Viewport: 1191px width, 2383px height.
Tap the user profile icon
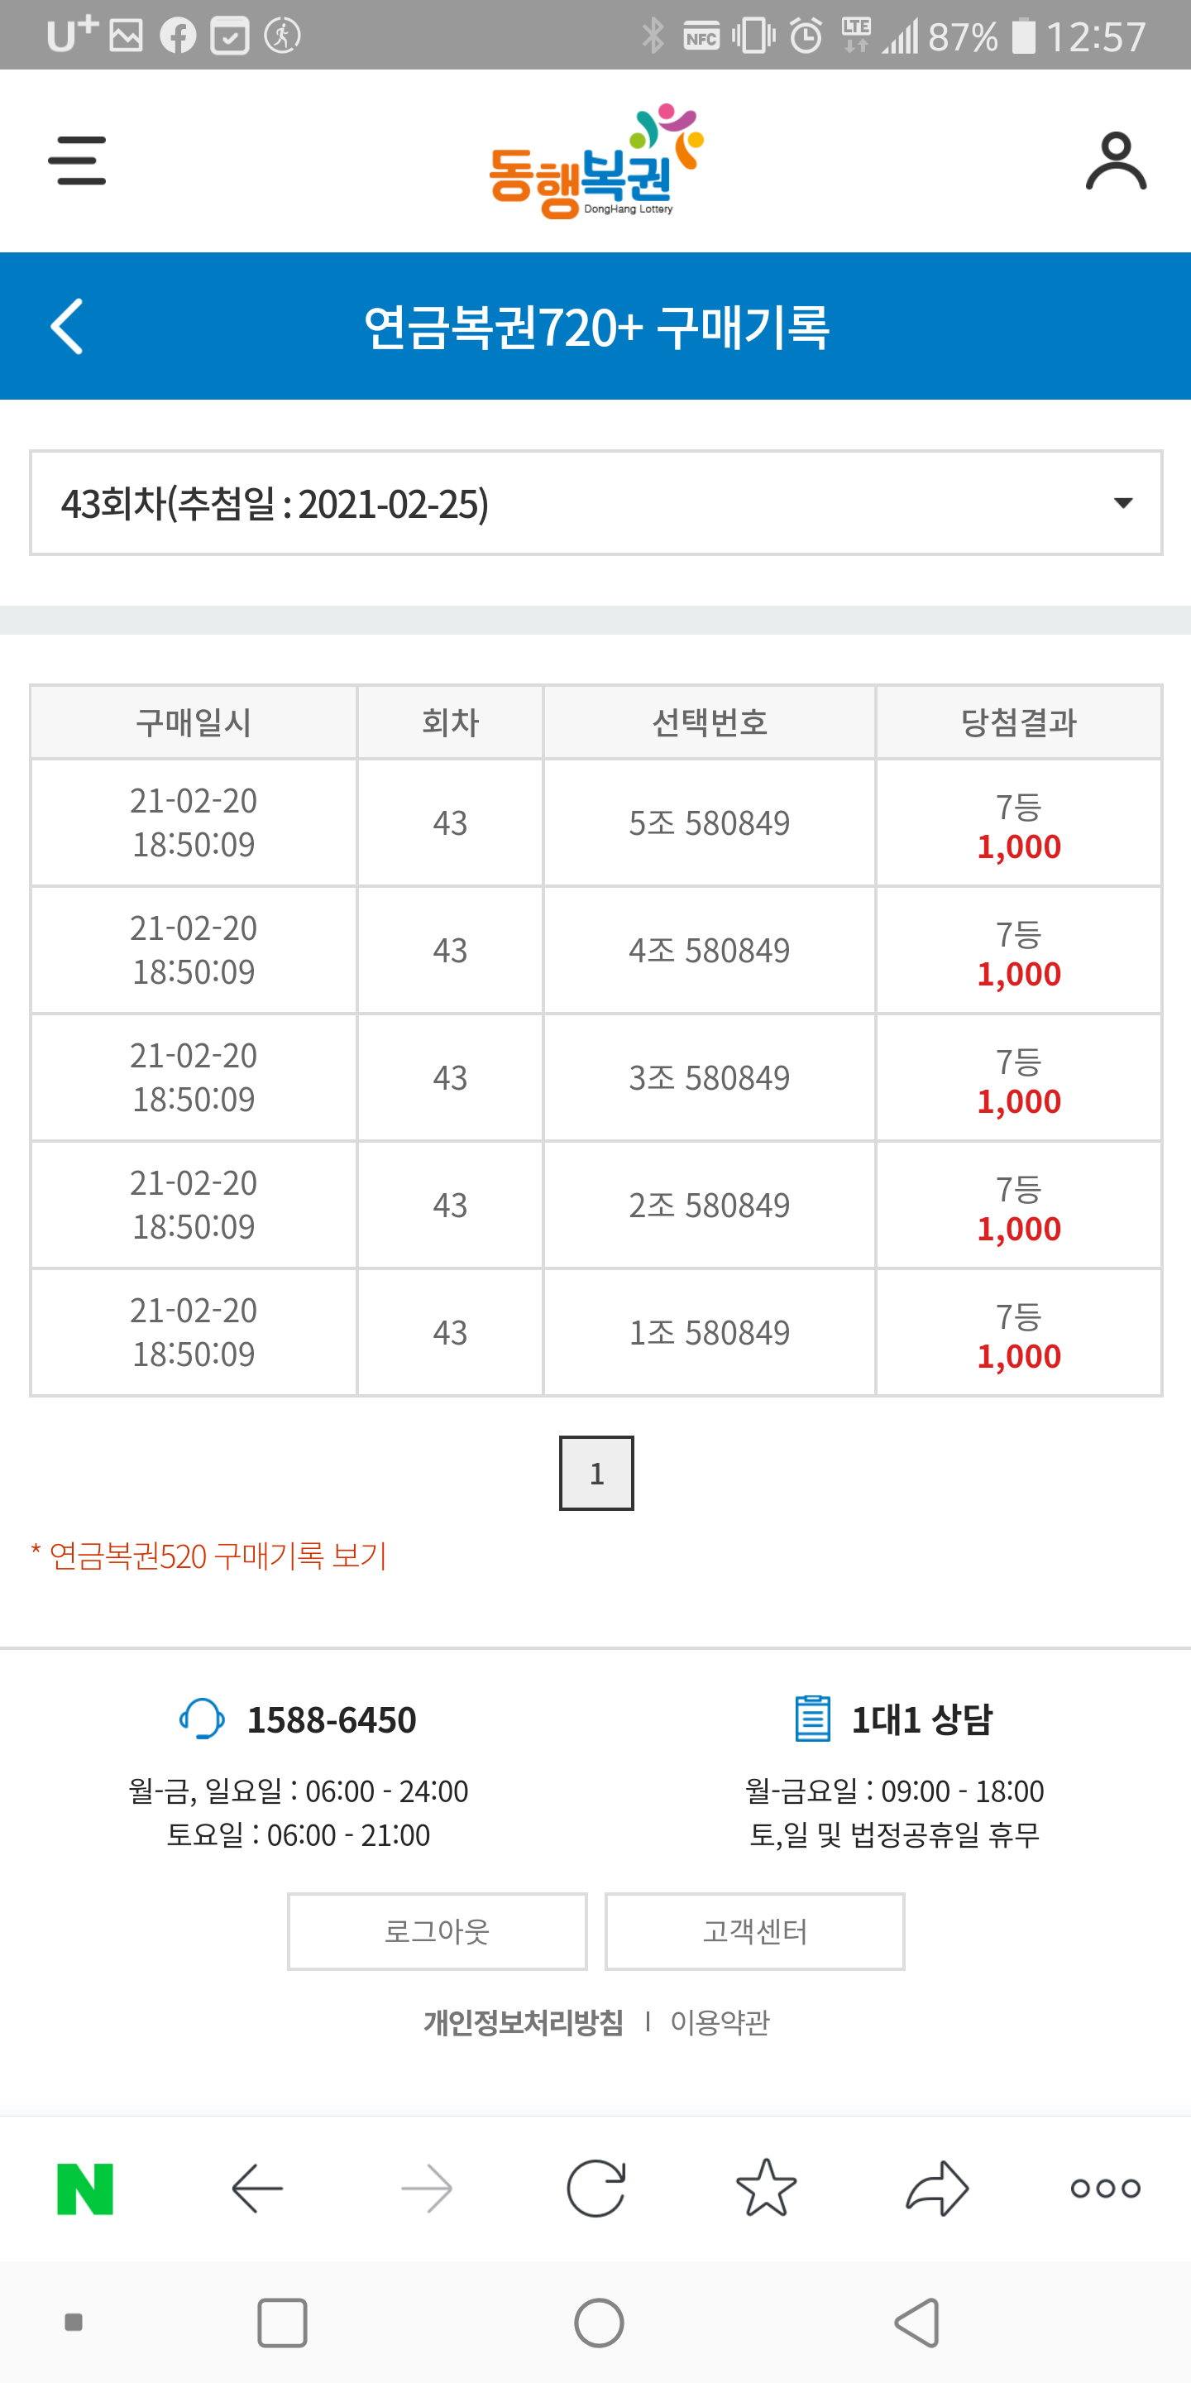click(x=1115, y=161)
